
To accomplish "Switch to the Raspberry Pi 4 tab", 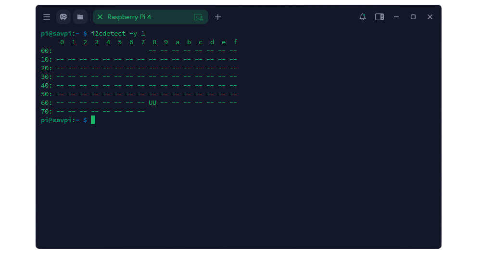I will coord(150,17).
